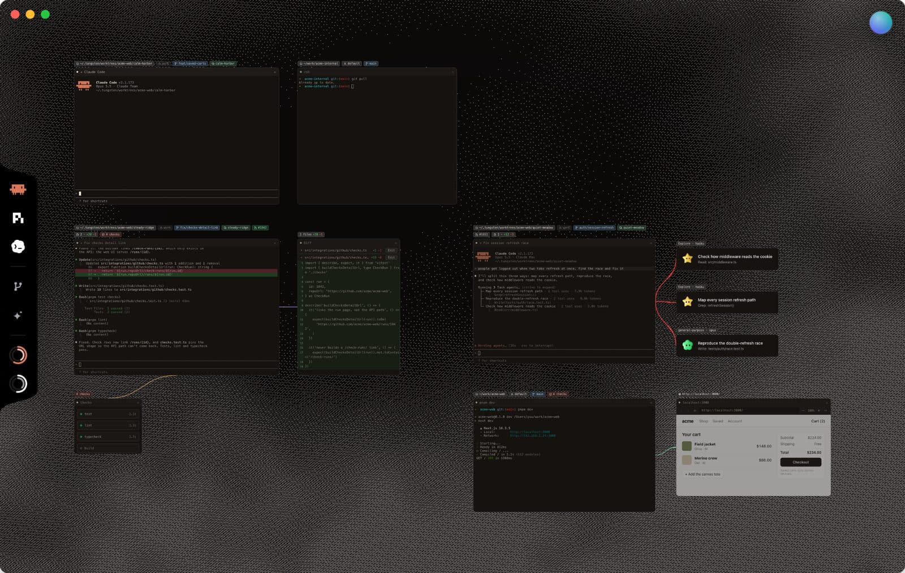Click the 'default' tag beside acme-internal

point(352,63)
